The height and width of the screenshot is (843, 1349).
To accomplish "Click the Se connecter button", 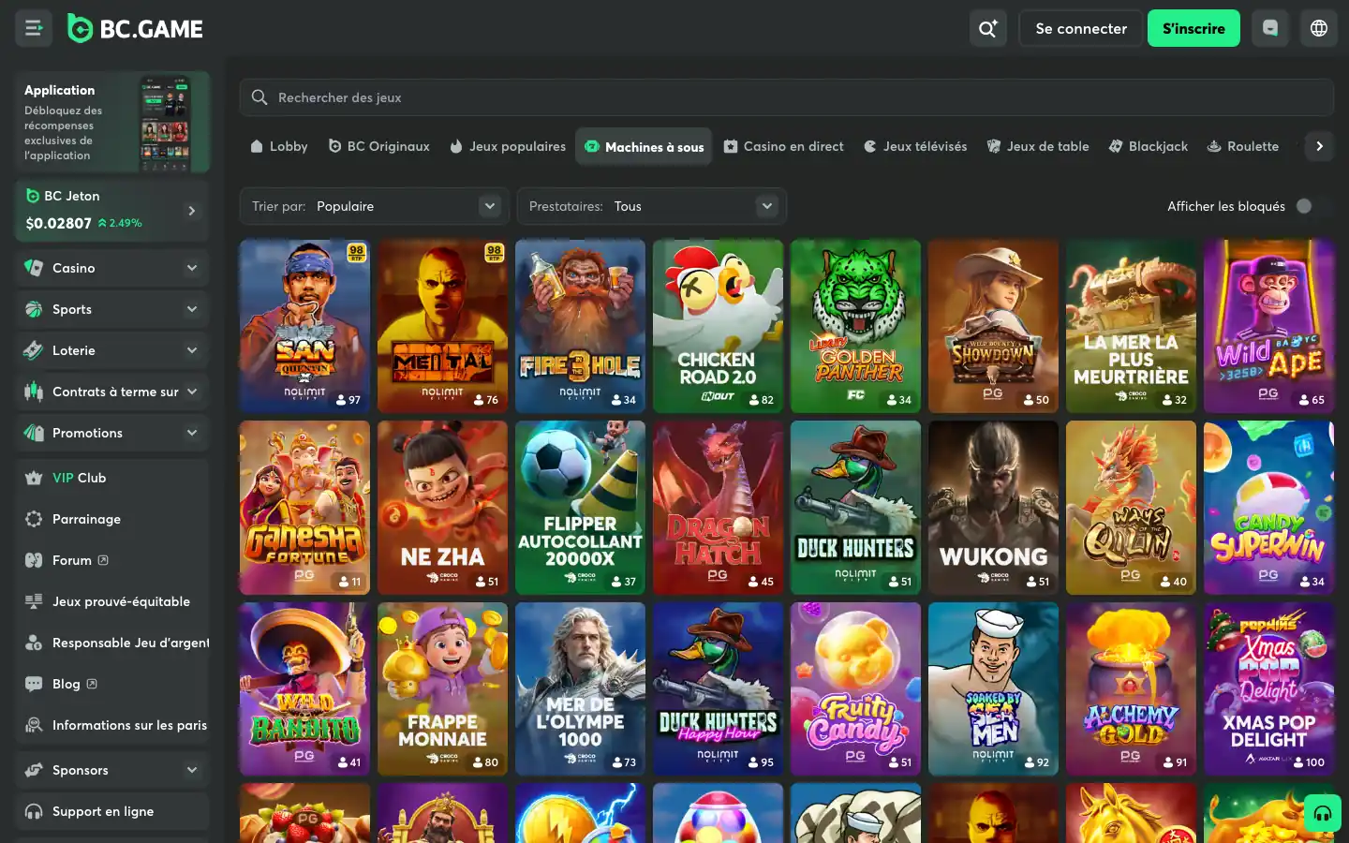I will click(x=1081, y=28).
